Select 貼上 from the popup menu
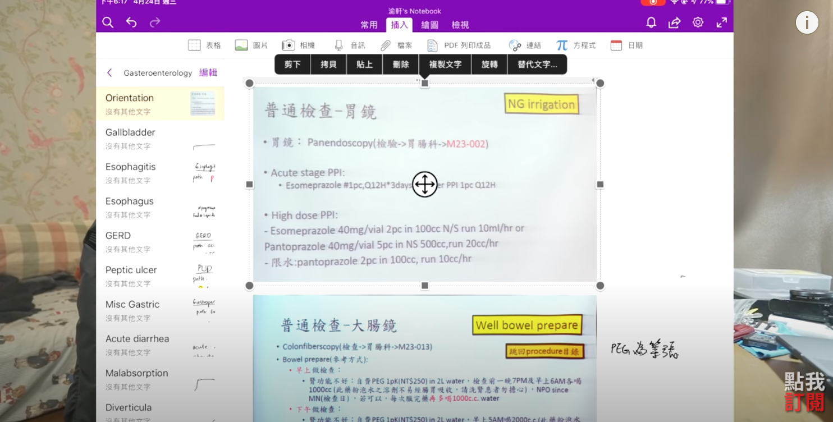 364,65
